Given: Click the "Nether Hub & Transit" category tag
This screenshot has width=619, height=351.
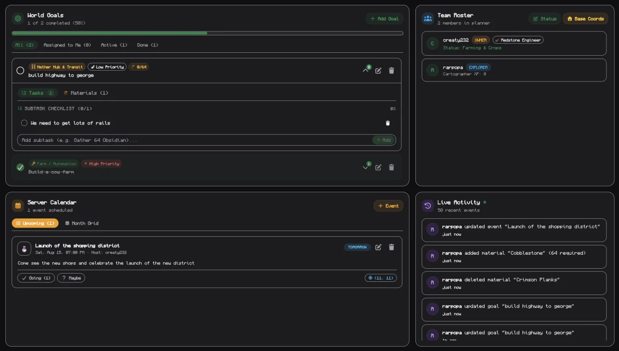Looking at the screenshot, I should [57, 67].
